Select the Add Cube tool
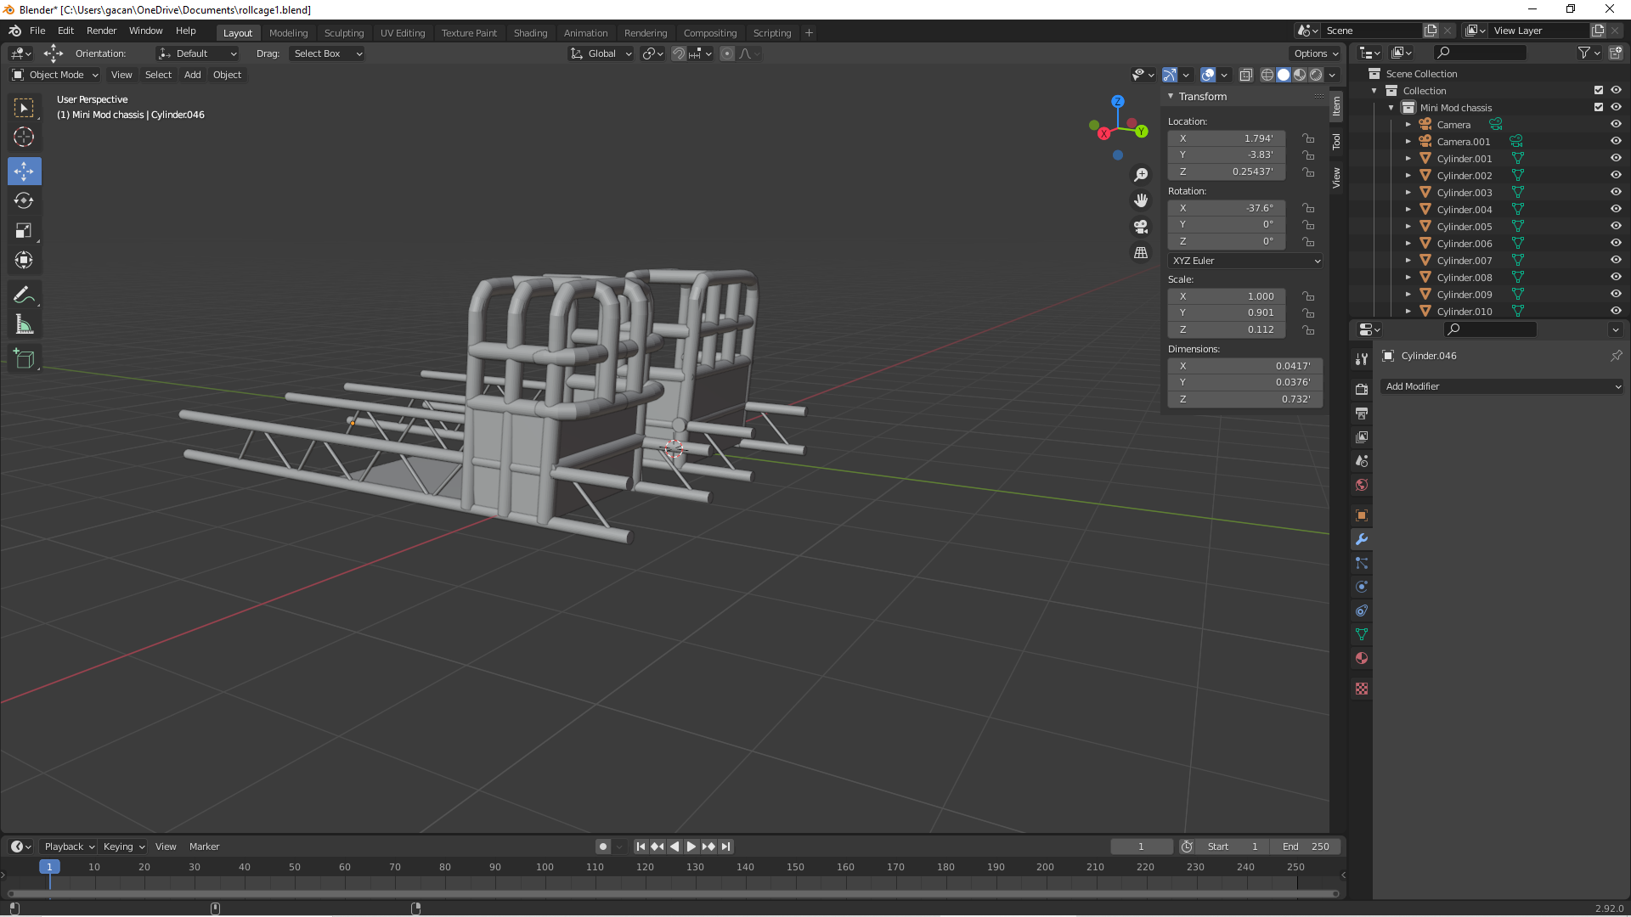 24,359
